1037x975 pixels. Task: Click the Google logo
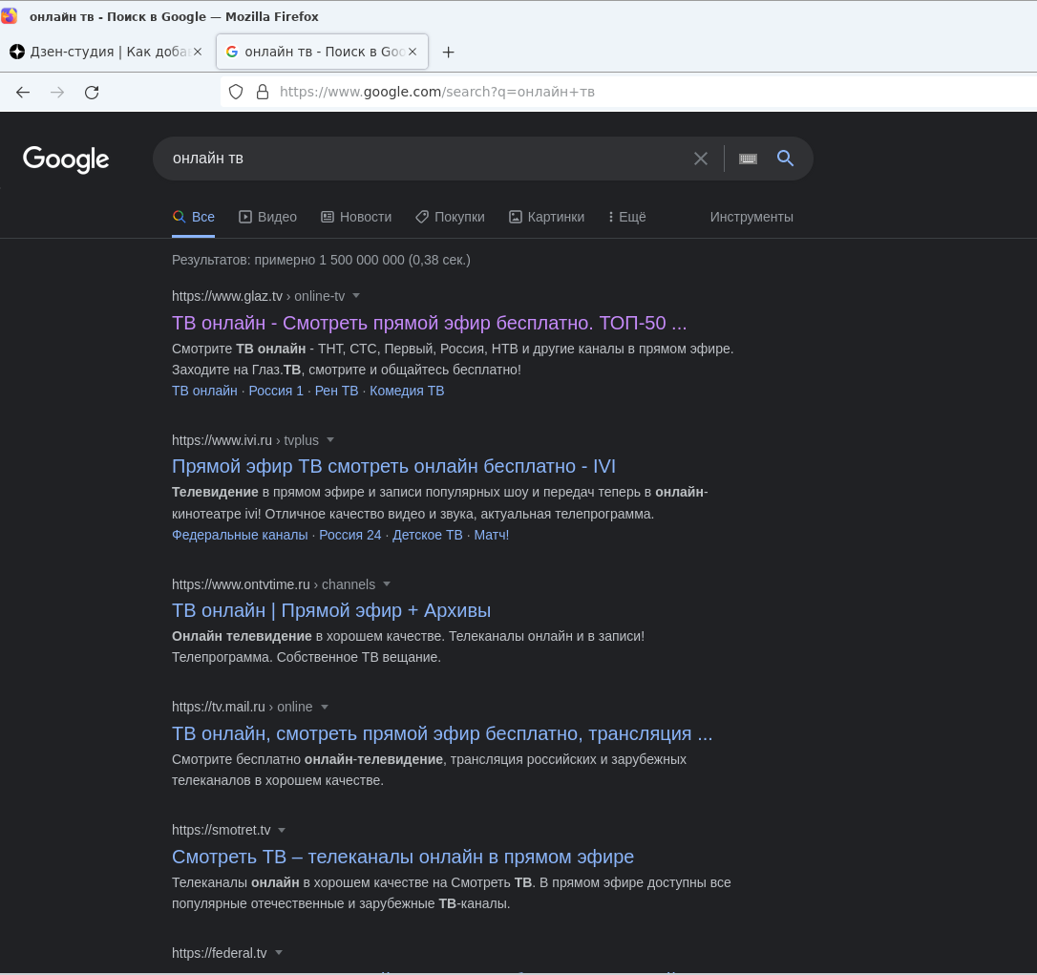coord(66,159)
